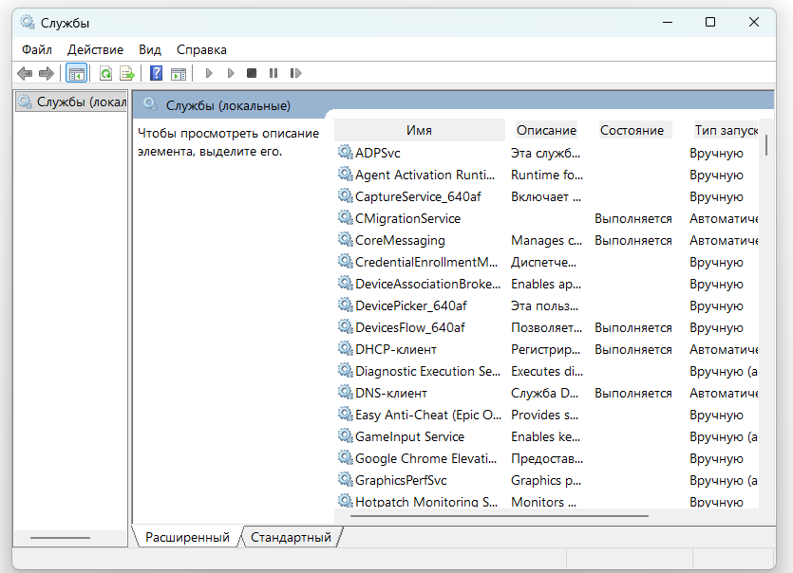Viewport: 793px width, 573px height.
Task: Select the CredentialEnrollmentM... service row
Action: [548, 262]
